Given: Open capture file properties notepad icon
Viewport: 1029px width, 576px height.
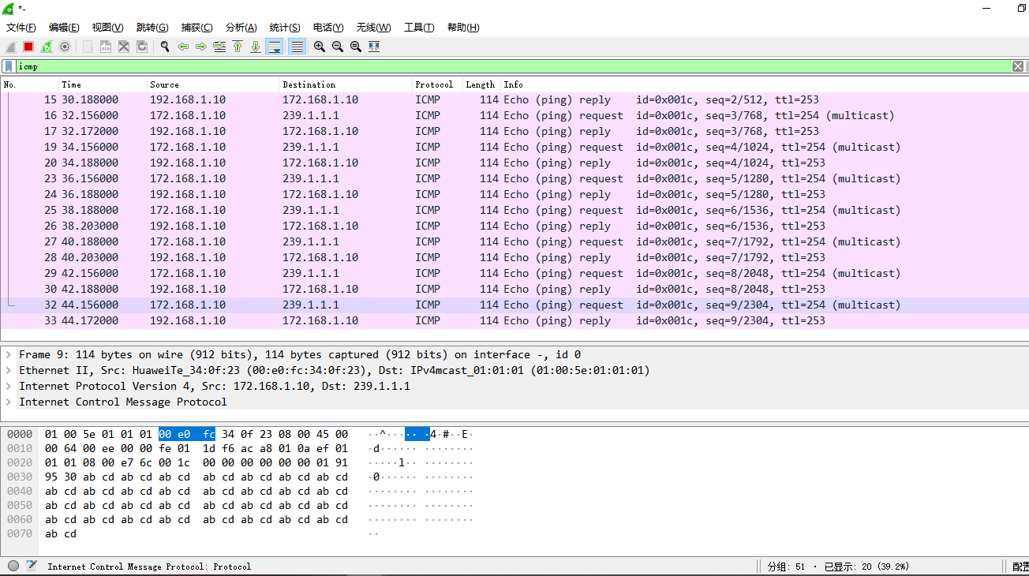Looking at the screenshot, I should click(32, 566).
